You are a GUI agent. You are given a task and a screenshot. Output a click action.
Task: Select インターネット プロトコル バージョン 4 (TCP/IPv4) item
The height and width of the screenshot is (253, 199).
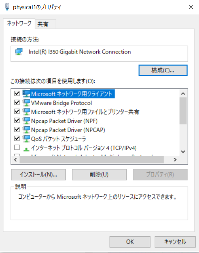(84, 148)
